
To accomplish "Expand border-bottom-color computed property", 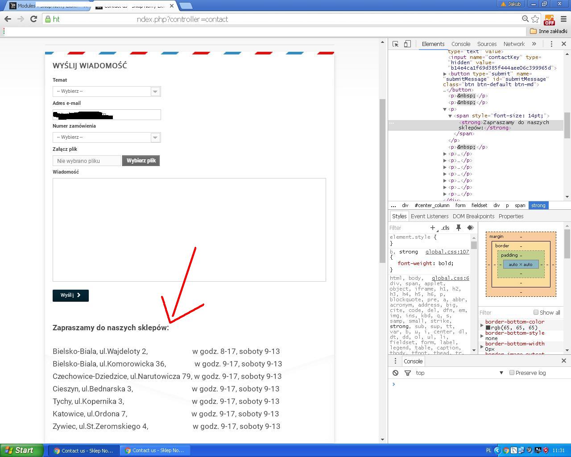I will [x=482, y=325].
